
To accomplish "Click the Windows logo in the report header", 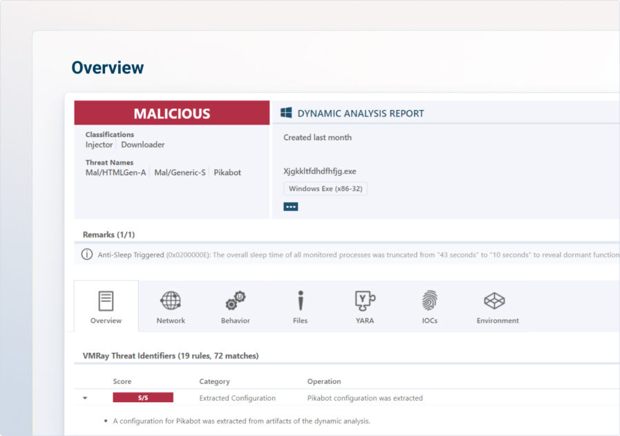I will [286, 111].
